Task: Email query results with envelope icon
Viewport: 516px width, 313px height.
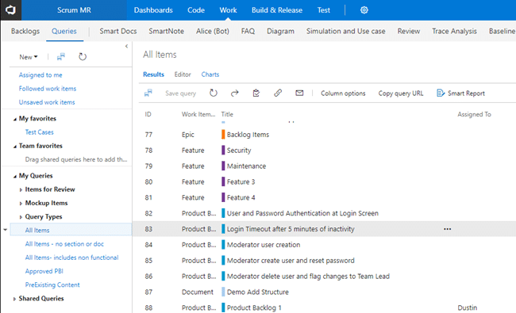Action: 299,94
